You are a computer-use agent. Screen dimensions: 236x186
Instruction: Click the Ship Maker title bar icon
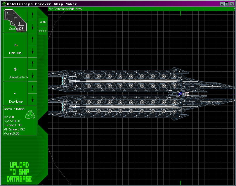click(4, 4)
